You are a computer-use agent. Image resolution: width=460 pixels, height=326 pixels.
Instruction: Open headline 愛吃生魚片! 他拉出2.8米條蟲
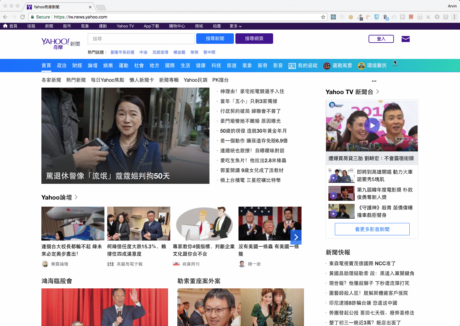253,160
